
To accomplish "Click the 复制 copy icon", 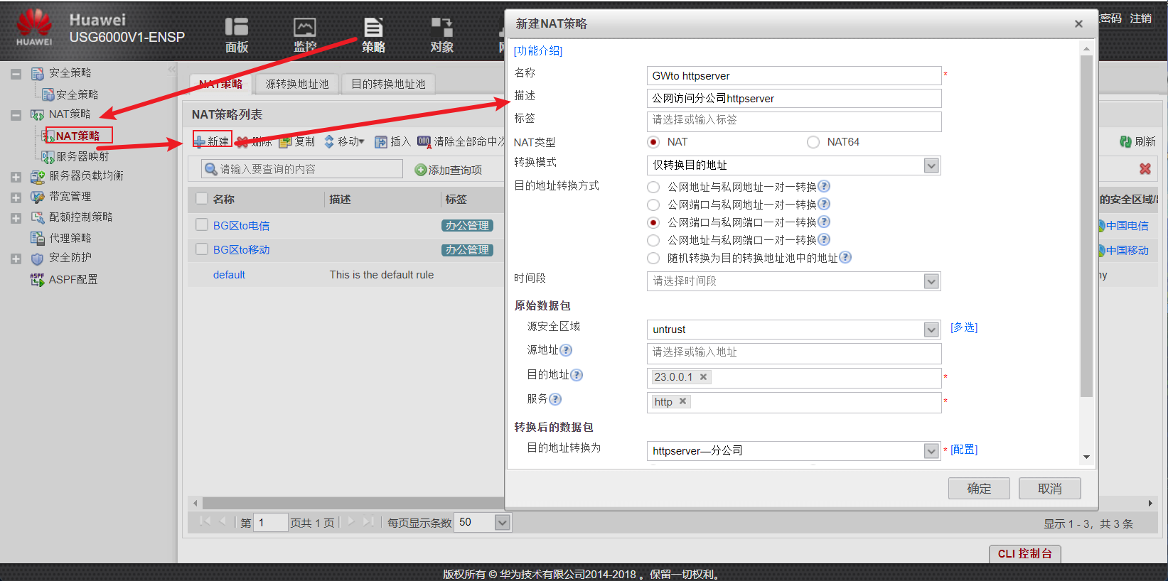I will [x=285, y=142].
